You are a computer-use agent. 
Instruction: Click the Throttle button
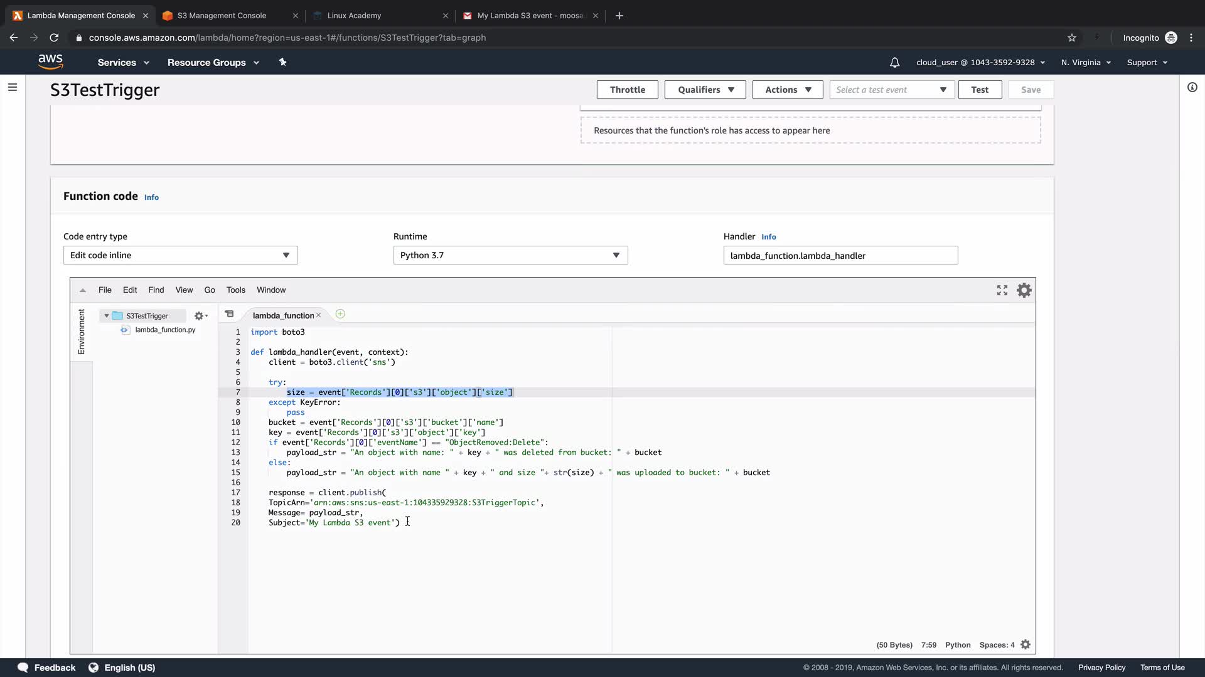(627, 90)
